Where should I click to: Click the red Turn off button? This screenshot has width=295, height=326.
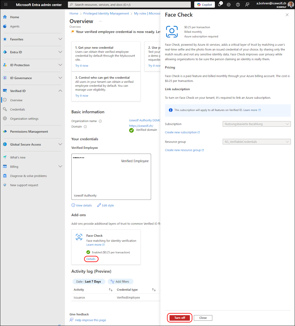coord(180,318)
